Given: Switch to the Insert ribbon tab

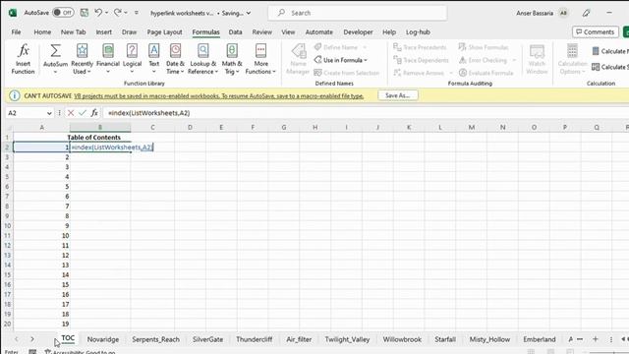Looking at the screenshot, I should pyautogui.click(x=103, y=32).
